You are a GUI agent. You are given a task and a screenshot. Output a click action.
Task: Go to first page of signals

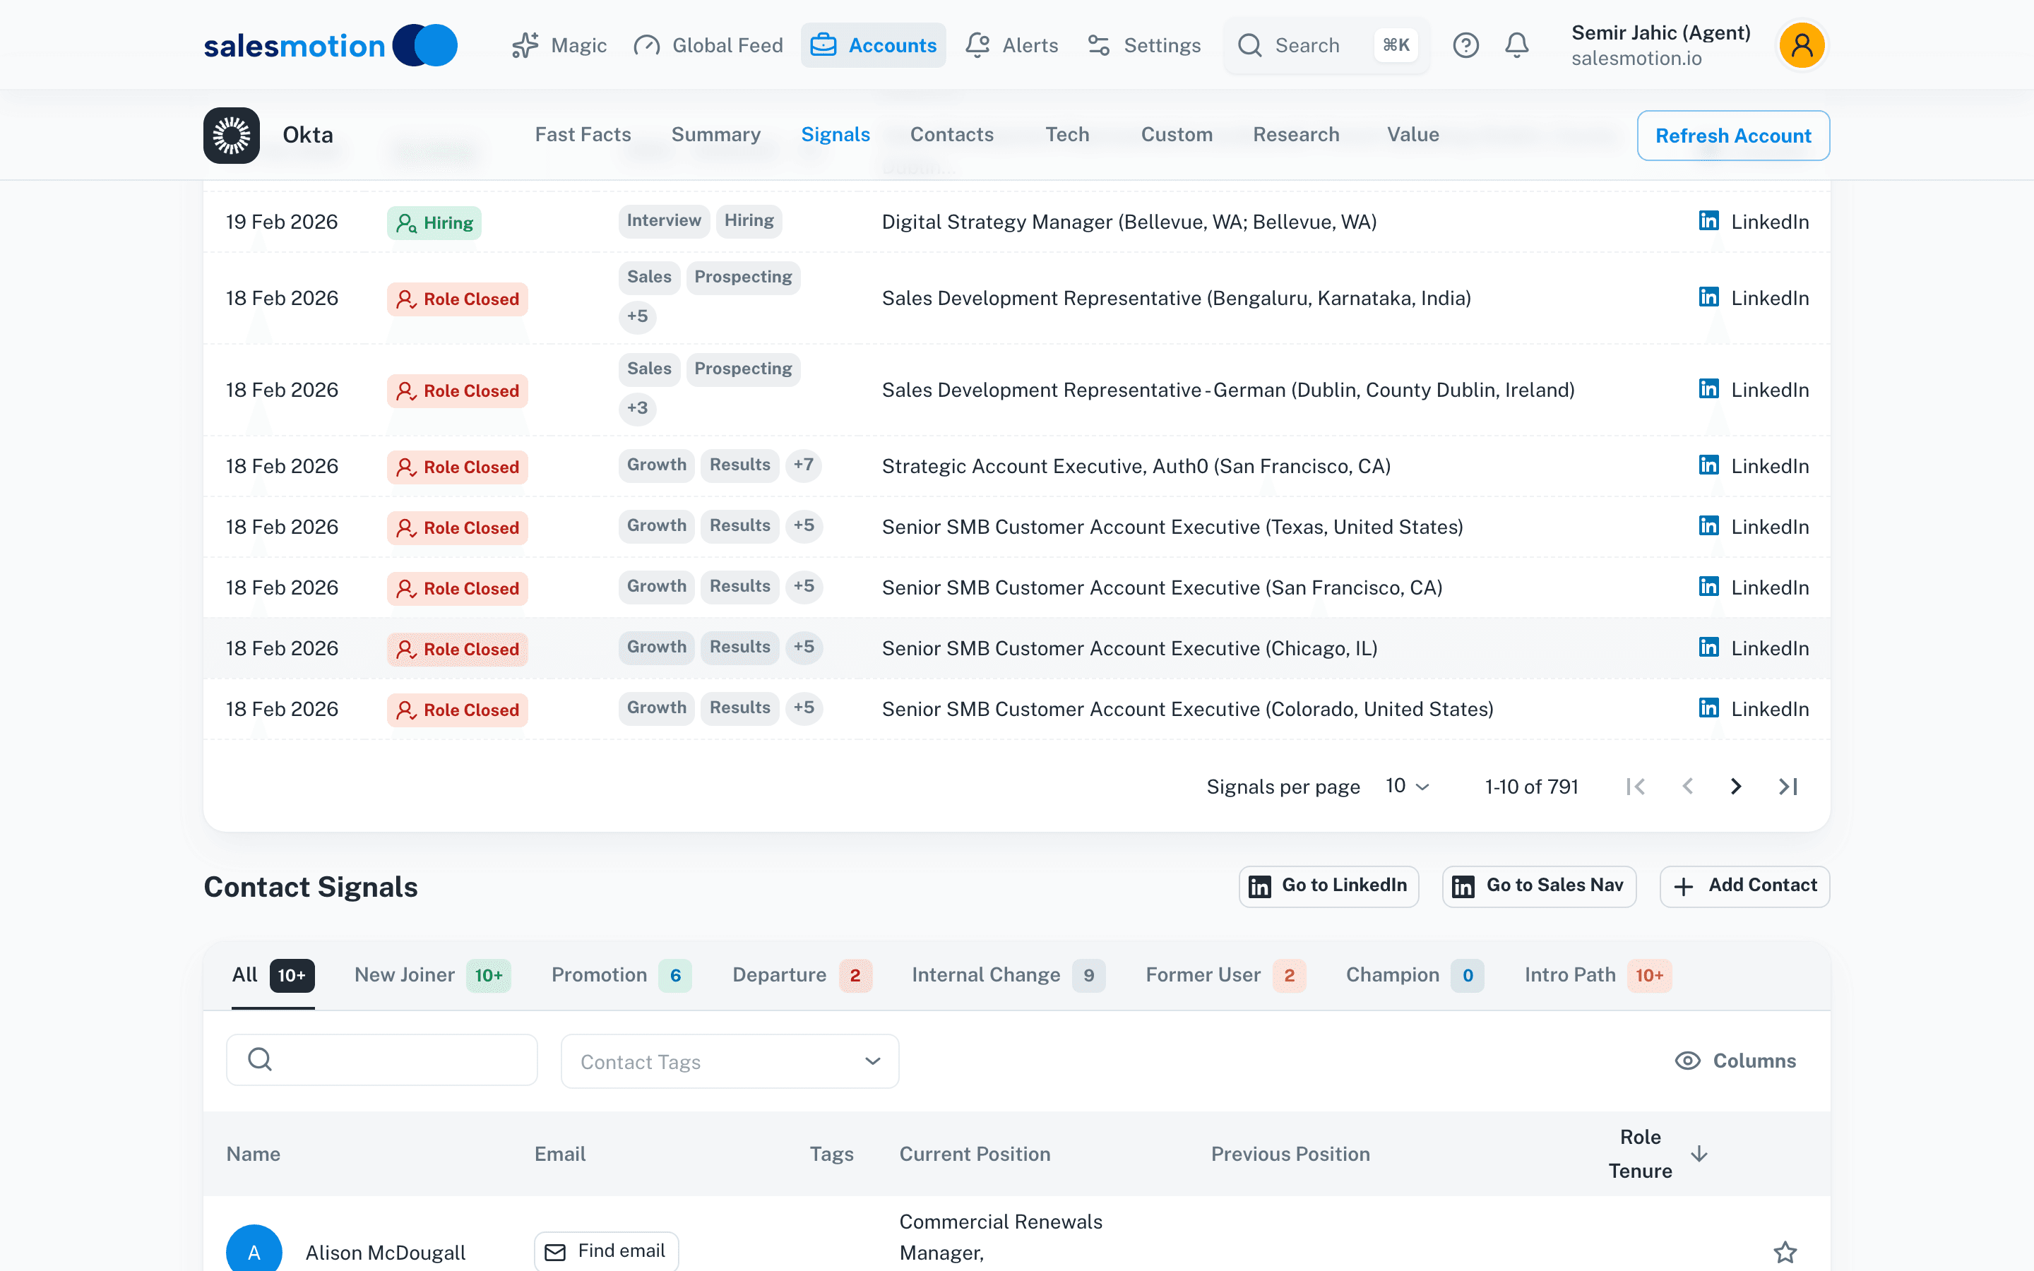(x=1636, y=786)
